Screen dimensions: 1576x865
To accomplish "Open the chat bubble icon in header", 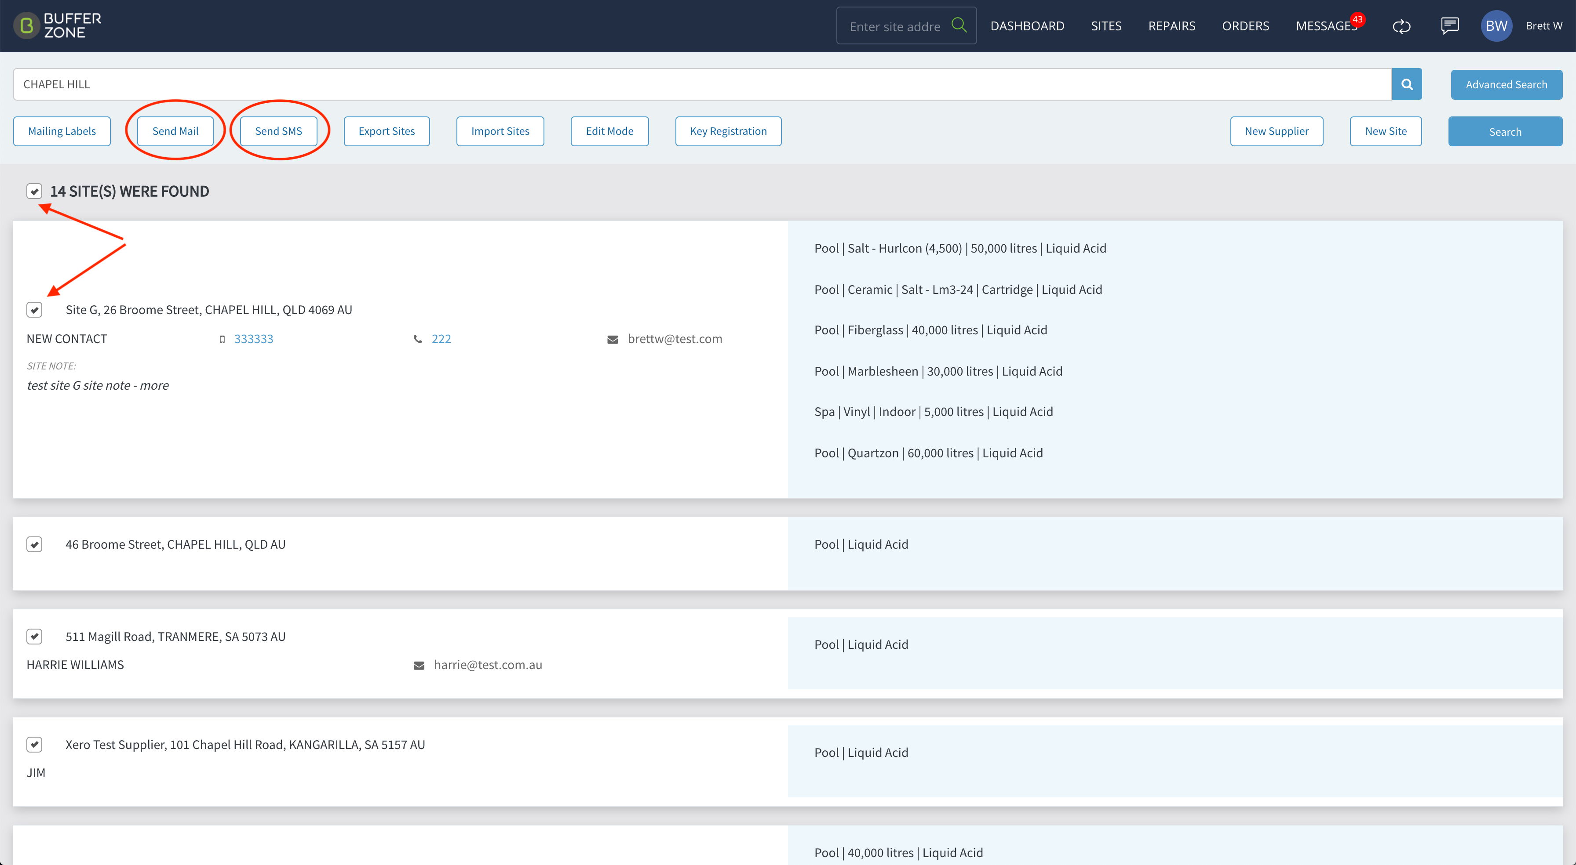I will click(1449, 25).
